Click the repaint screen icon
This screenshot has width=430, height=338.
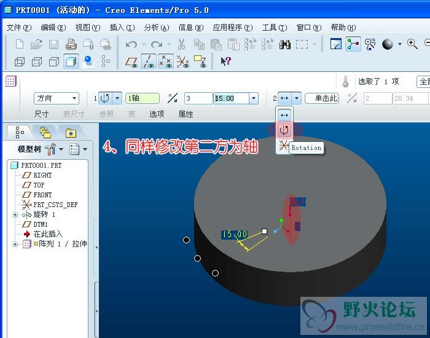[335, 44]
